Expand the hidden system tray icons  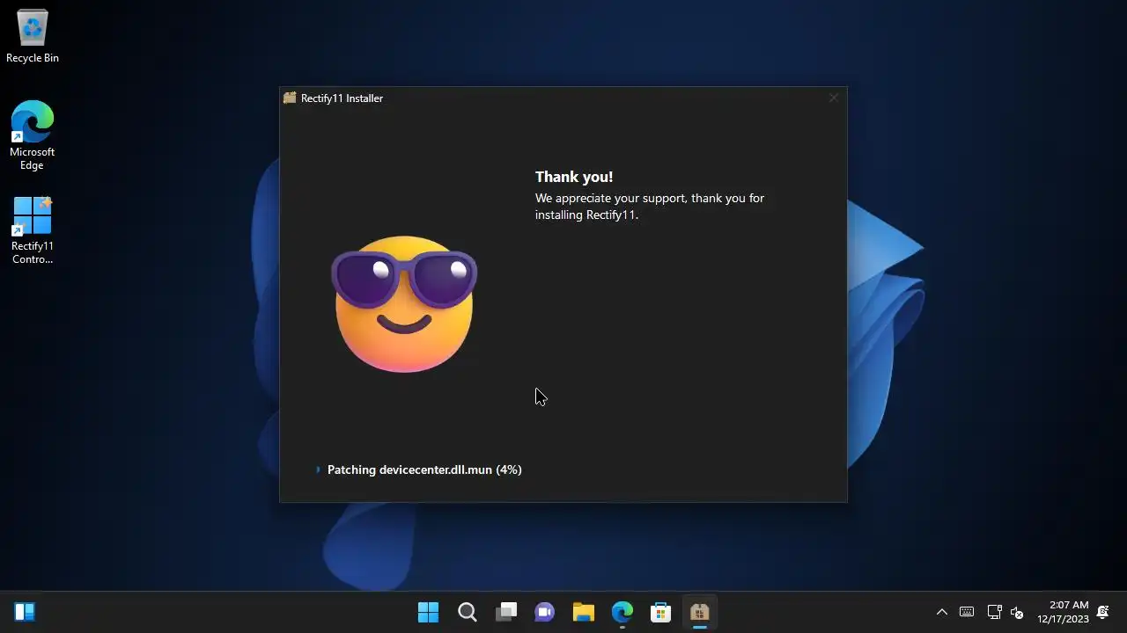(941, 612)
